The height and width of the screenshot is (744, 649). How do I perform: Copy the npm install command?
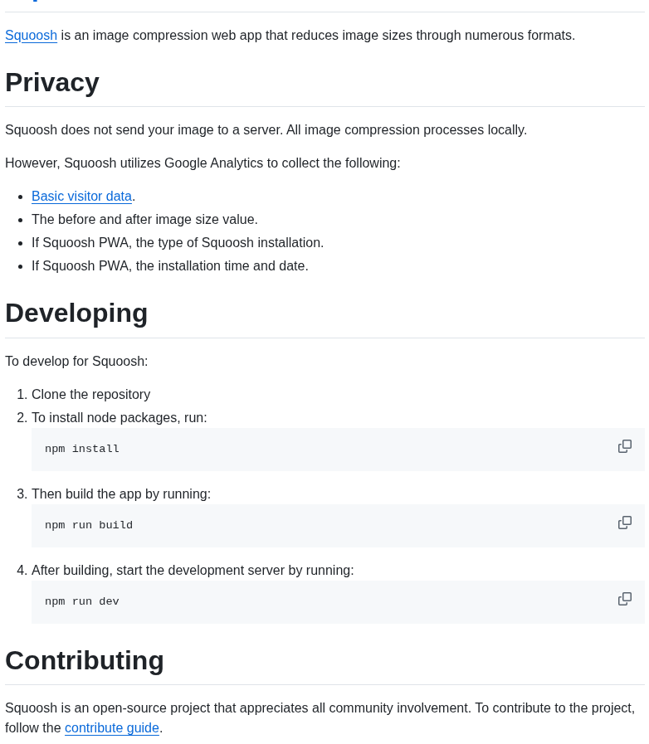coord(625,446)
